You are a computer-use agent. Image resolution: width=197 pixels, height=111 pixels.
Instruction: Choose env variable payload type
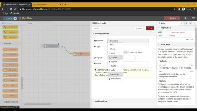click(115, 79)
